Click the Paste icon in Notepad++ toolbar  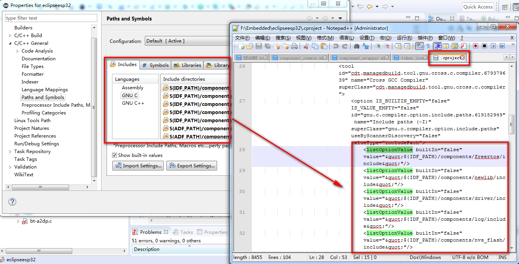[324, 46]
